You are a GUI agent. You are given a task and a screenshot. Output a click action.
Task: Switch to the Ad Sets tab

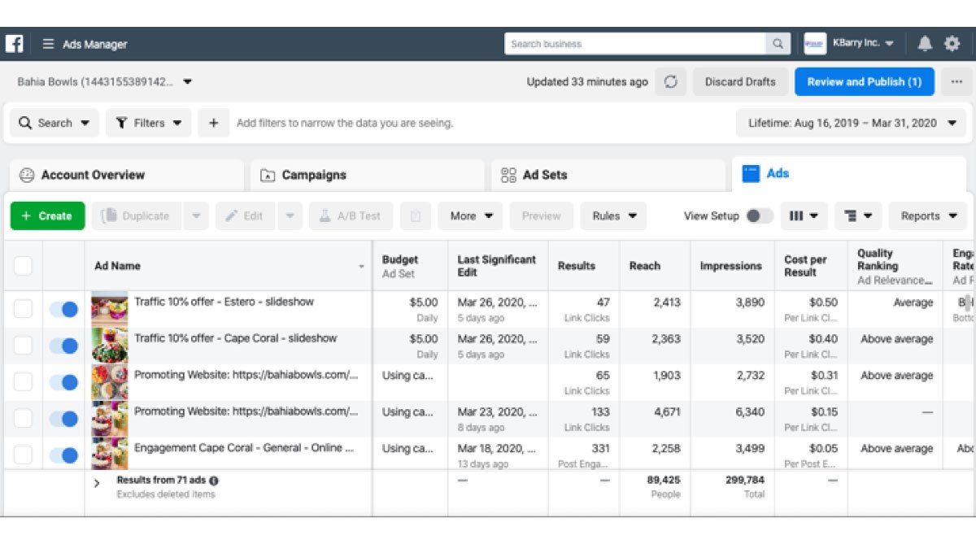pyautogui.click(x=544, y=175)
